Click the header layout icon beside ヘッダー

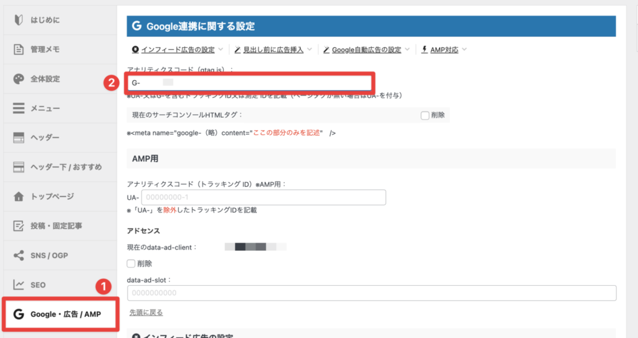coord(18,138)
